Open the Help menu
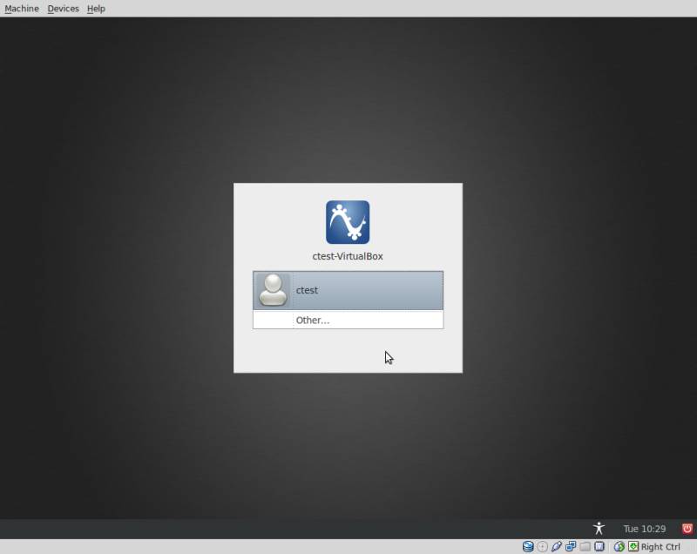Screen dimensions: 697x554 [96, 9]
